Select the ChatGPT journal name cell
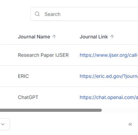The height and width of the screenshot is (135, 138). [28, 97]
